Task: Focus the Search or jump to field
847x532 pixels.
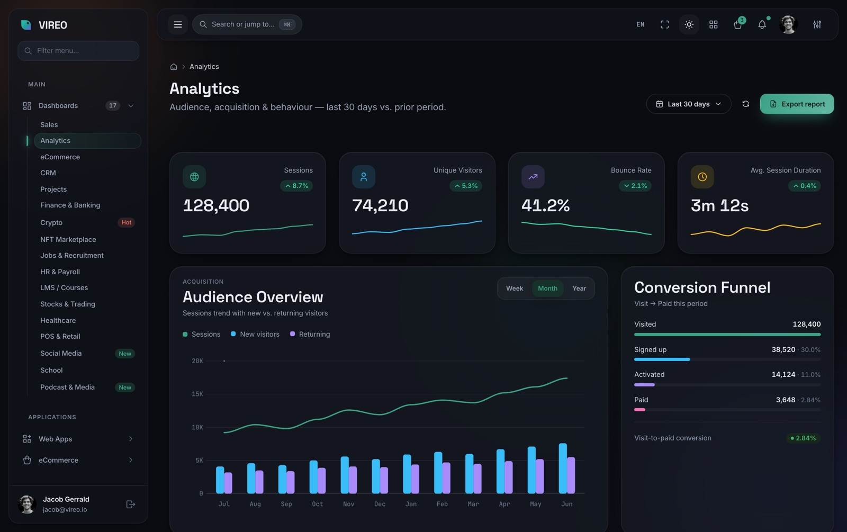Action: (x=247, y=24)
